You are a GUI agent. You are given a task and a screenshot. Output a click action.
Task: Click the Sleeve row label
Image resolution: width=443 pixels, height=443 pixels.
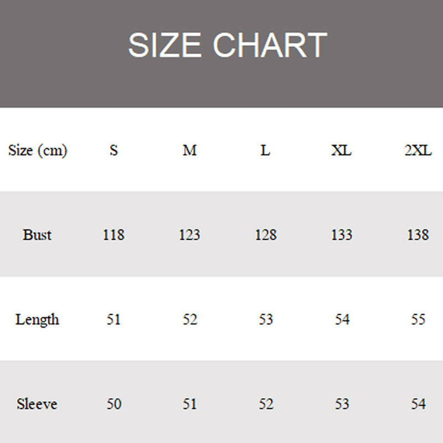[x=37, y=404]
